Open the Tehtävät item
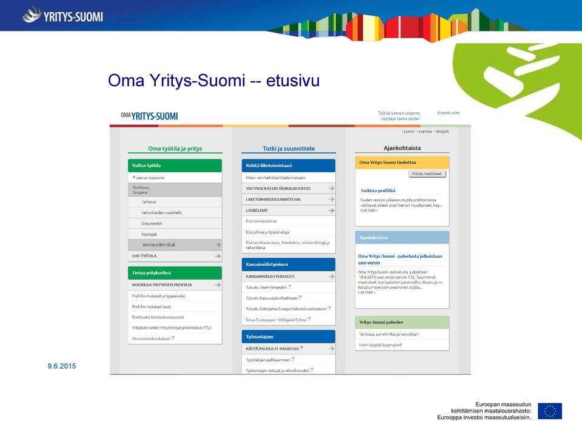Image resolution: width=582 pixels, height=421 pixels. [175, 202]
